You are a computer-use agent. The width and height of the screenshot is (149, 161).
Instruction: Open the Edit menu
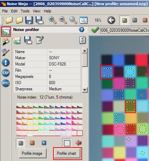click(x=14, y=11)
